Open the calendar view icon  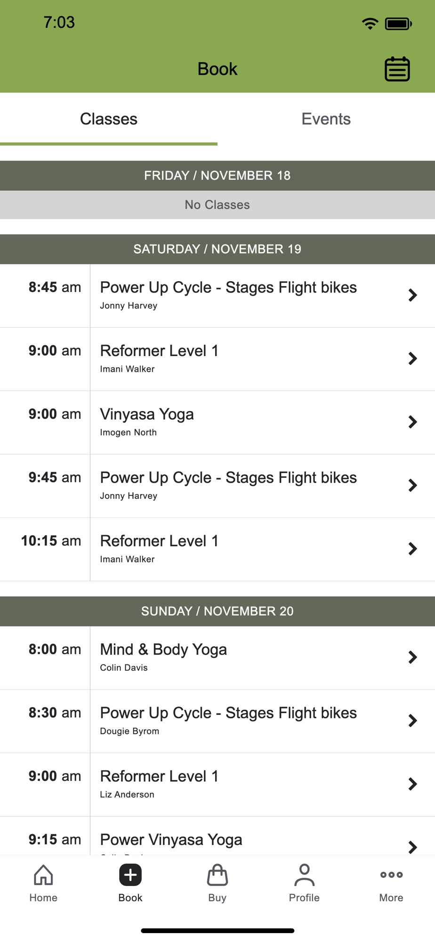click(x=397, y=70)
